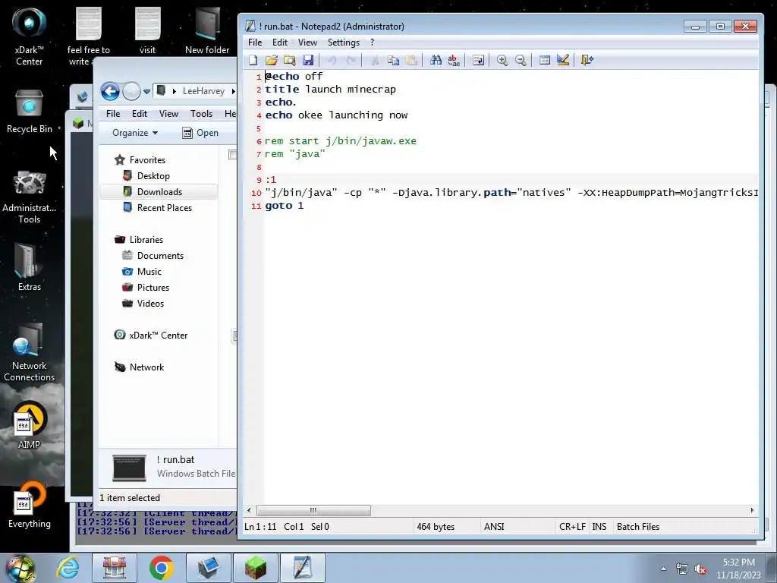Switch to Minecraft taskbar button
Image resolution: width=777 pixels, height=583 pixels.
[x=255, y=568]
